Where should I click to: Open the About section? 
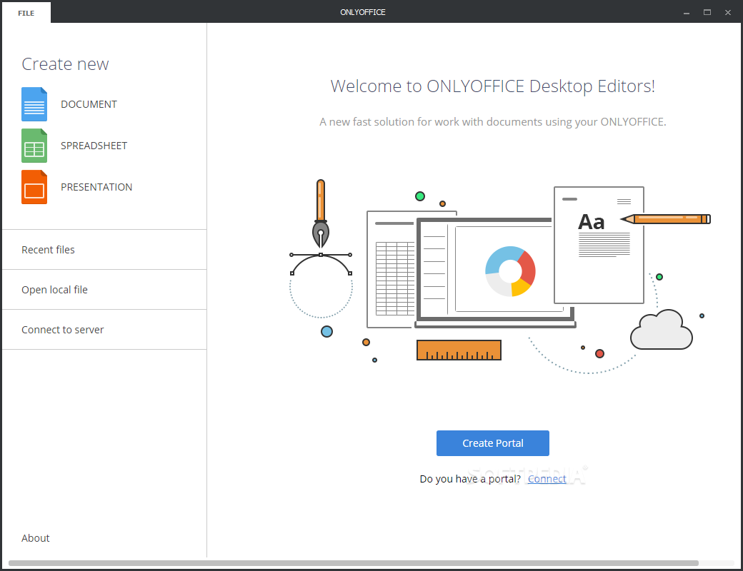(36, 538)
